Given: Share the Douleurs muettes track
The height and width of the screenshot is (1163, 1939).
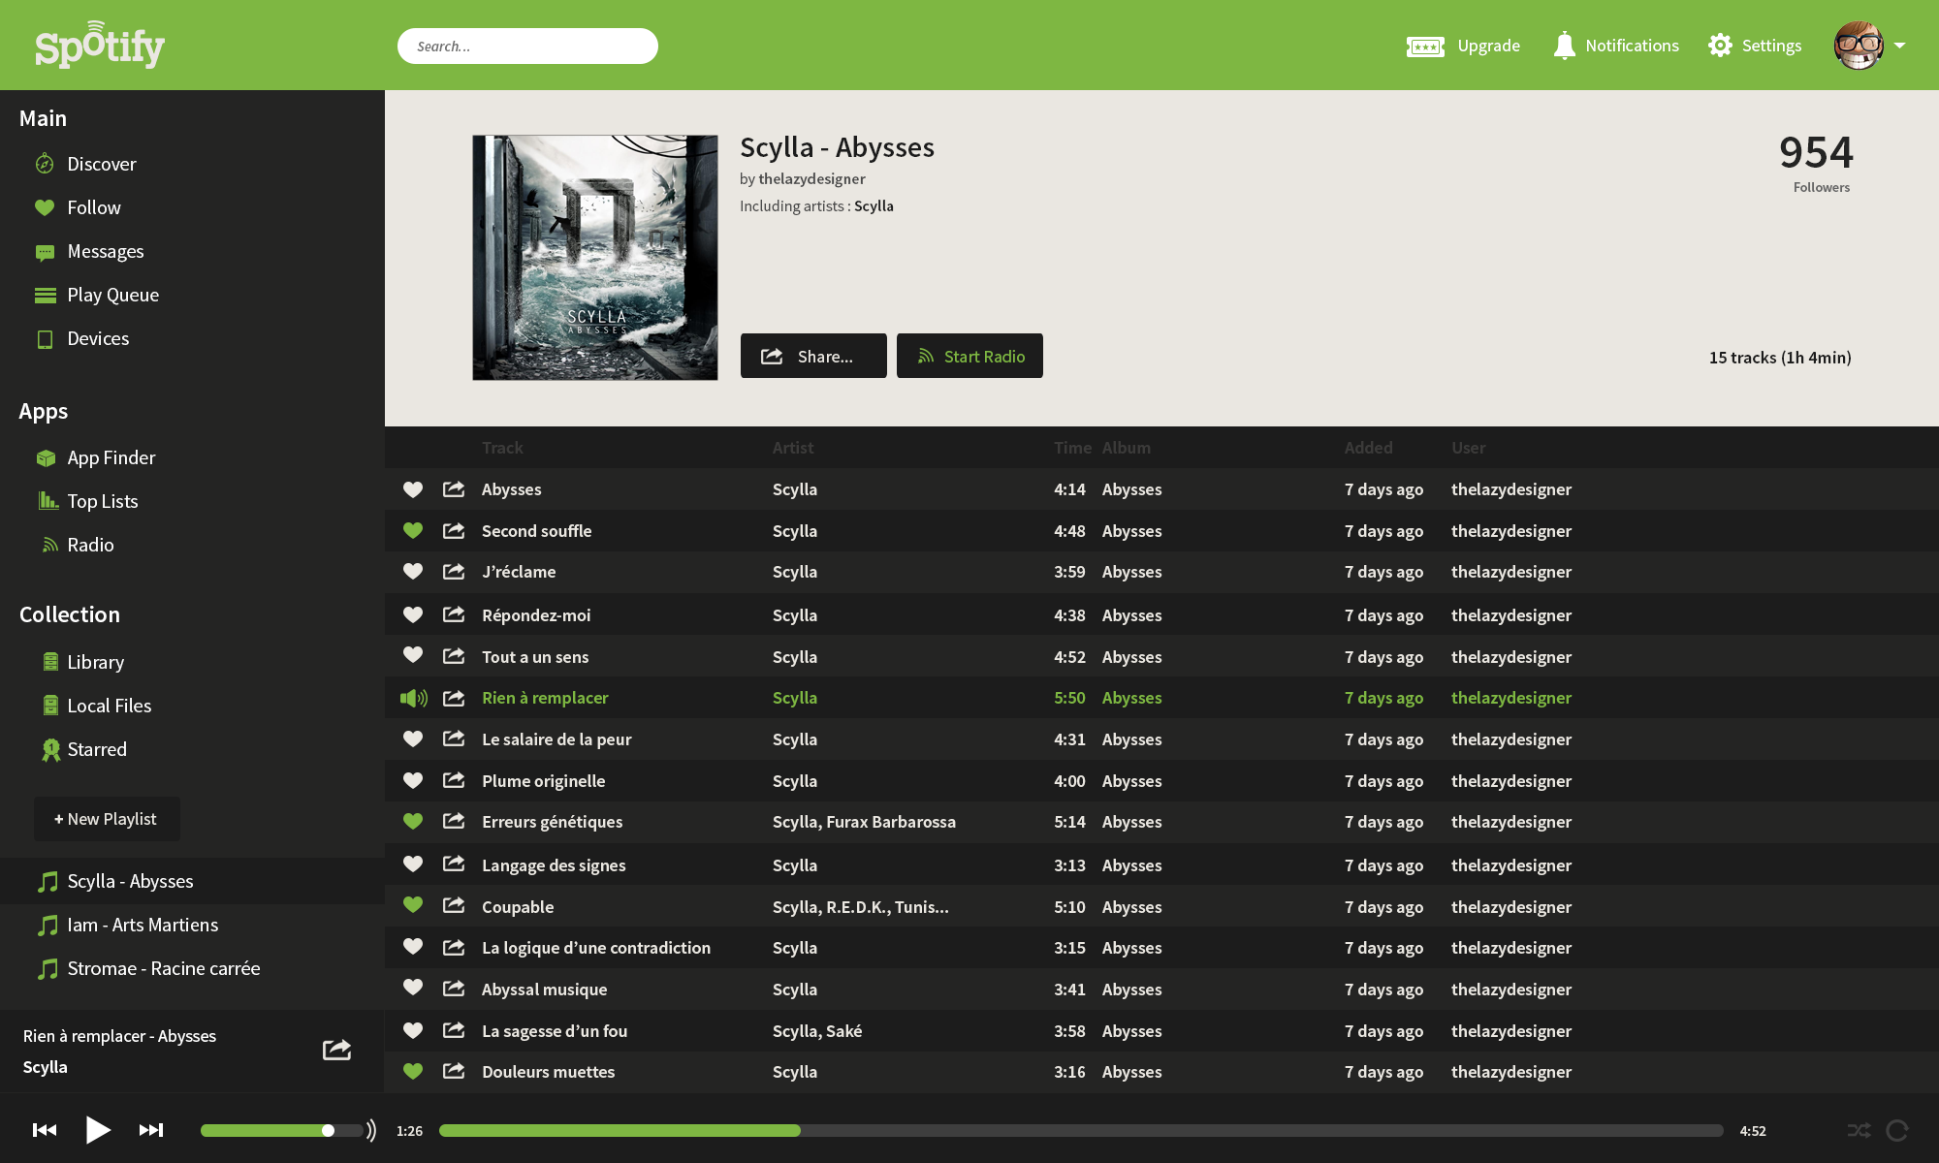Looking at the screenshot, I should point(454,1070).
